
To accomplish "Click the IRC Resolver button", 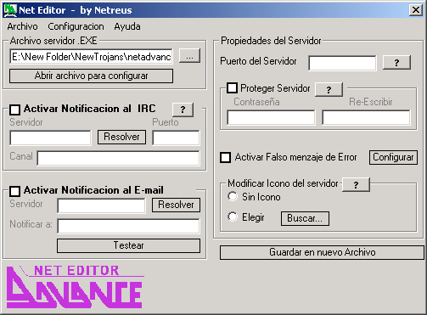I will point(121,137).
